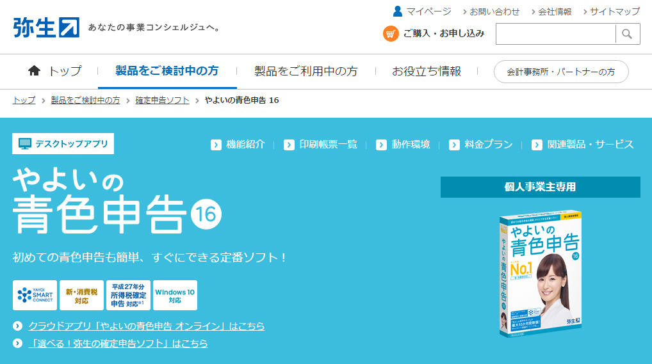652x364 pixels.
Task: Click circle arrow before クラウドアプリ link
Action: pyautogui.click(x=17, y=326)
